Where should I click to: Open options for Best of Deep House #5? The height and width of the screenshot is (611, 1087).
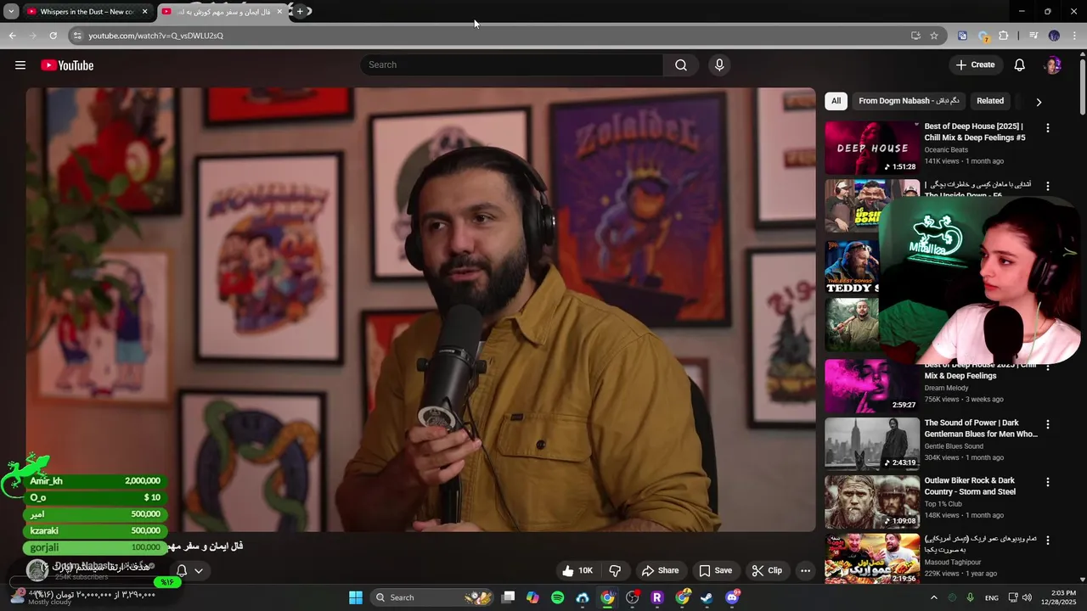click(1047, 128)
